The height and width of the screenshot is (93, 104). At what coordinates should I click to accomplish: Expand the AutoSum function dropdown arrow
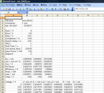[x=58, y=9]
